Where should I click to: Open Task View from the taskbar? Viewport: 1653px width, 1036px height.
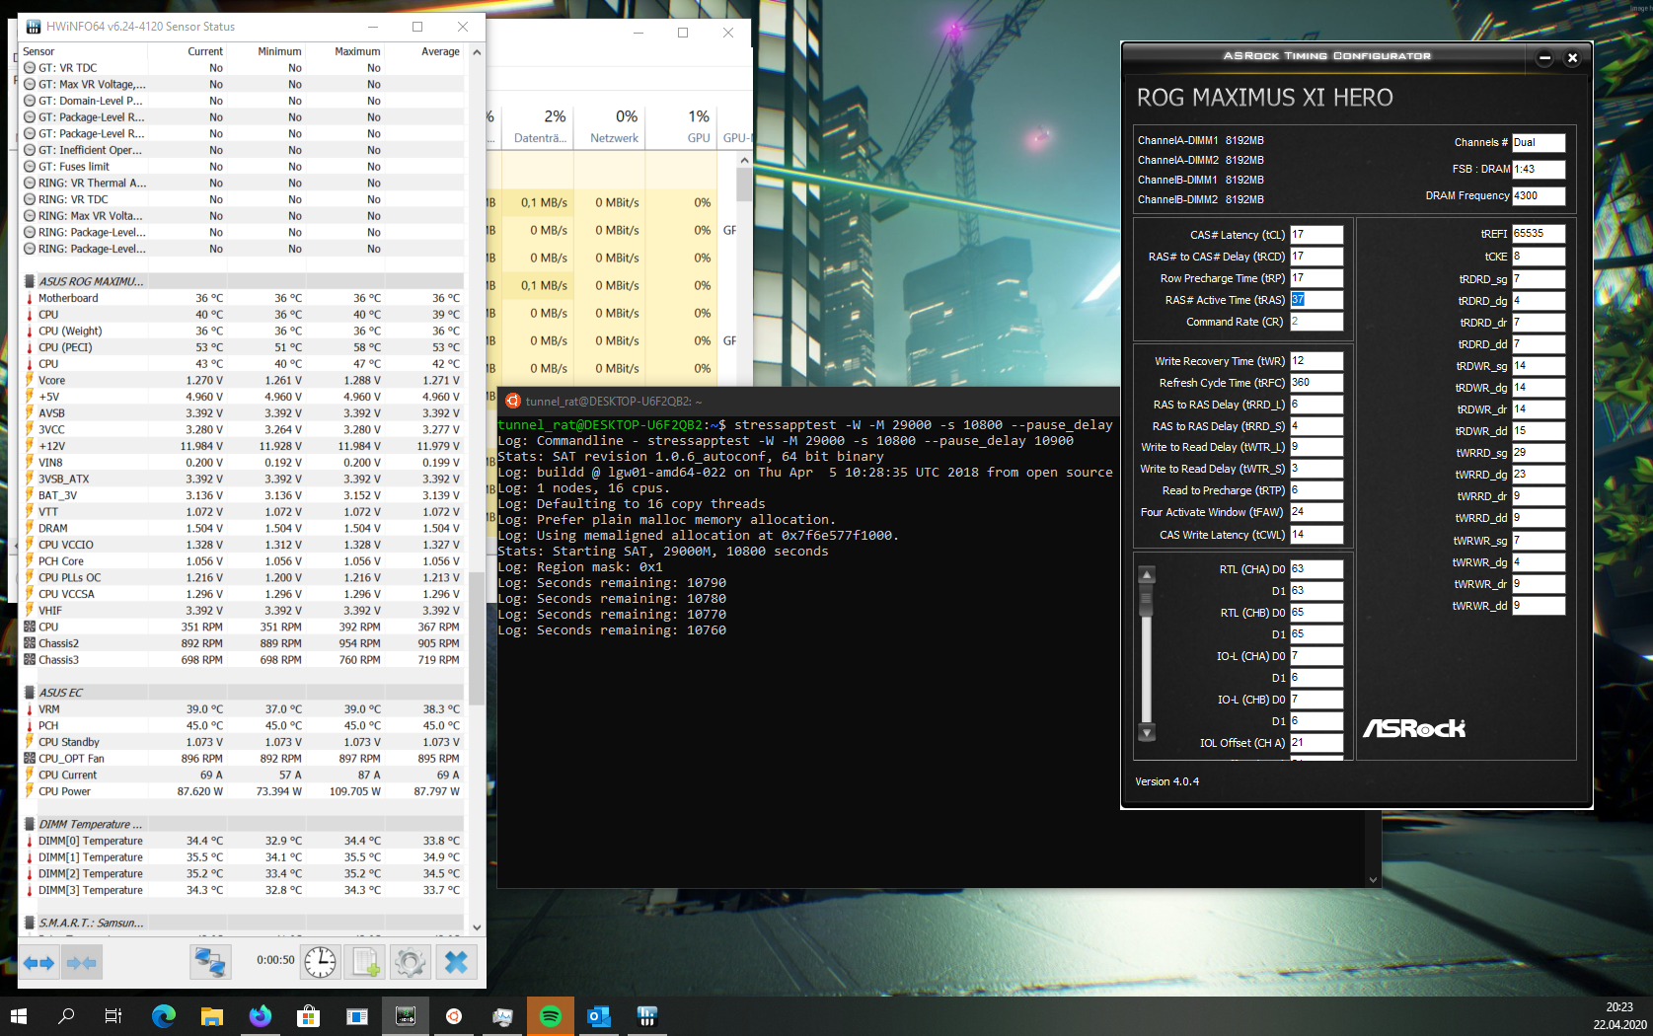pyautogui.click(x=113, y=1016)
